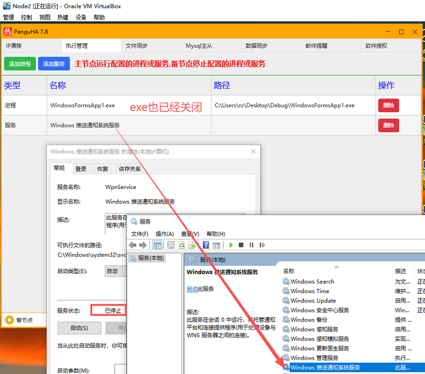
Task: Click gear icon of Windows 感知服务
Action: (x=286, y=329)
